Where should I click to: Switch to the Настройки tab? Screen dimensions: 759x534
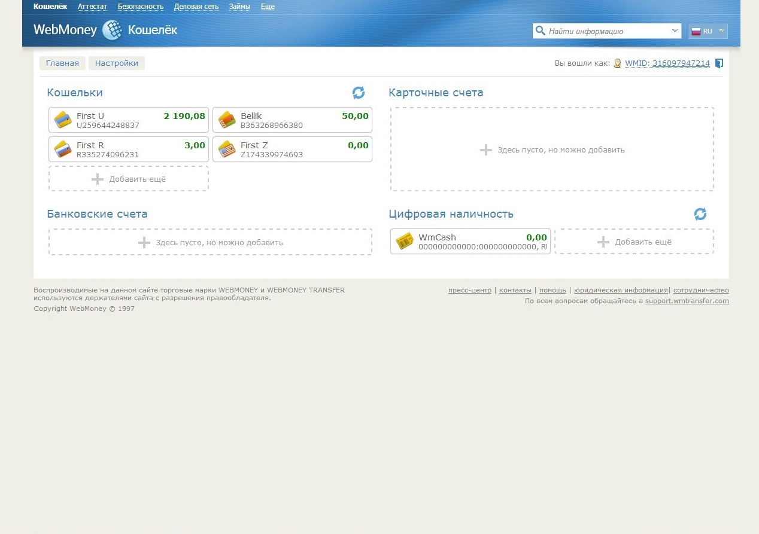coord(117,63)
